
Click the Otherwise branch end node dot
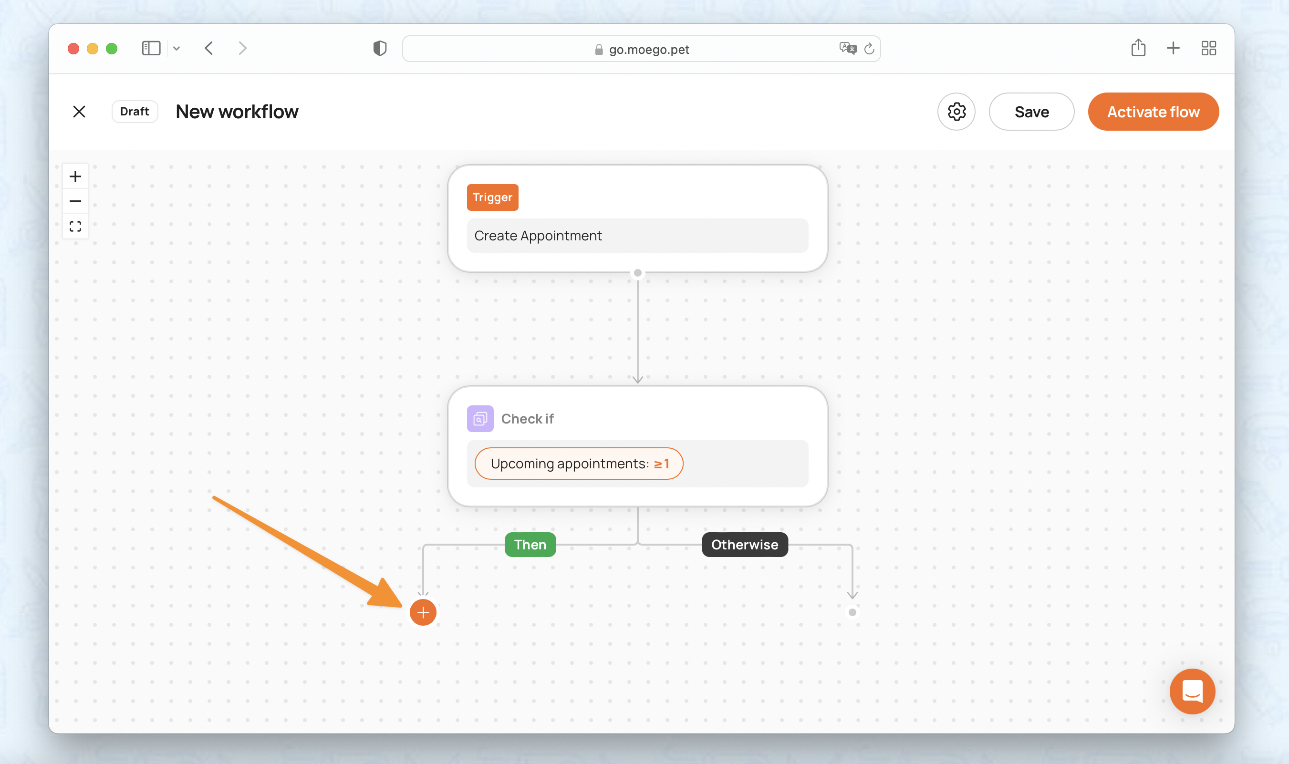pyautogui.click(x=852, y=612)
